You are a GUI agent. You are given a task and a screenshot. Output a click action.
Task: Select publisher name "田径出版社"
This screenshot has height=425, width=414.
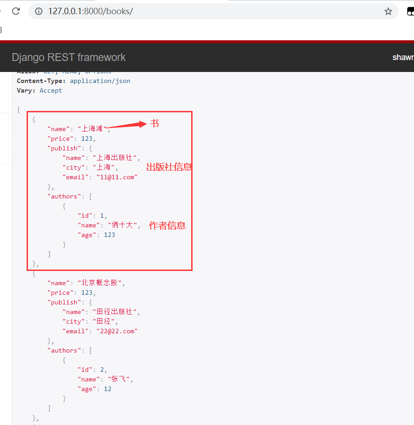[115, 312]
